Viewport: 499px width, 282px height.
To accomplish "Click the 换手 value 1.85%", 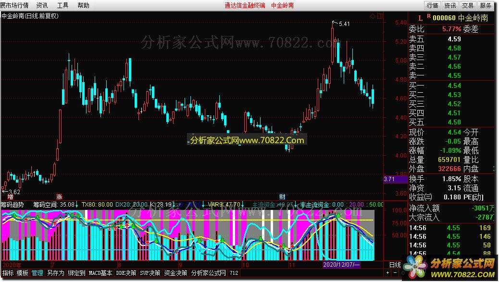I will click(x=452, y=179).
